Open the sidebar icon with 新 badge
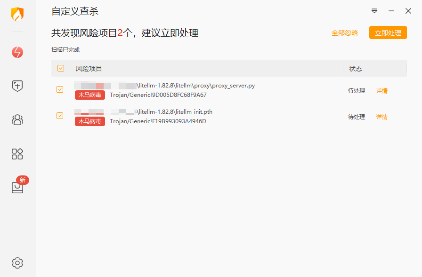 pos(17,187)
